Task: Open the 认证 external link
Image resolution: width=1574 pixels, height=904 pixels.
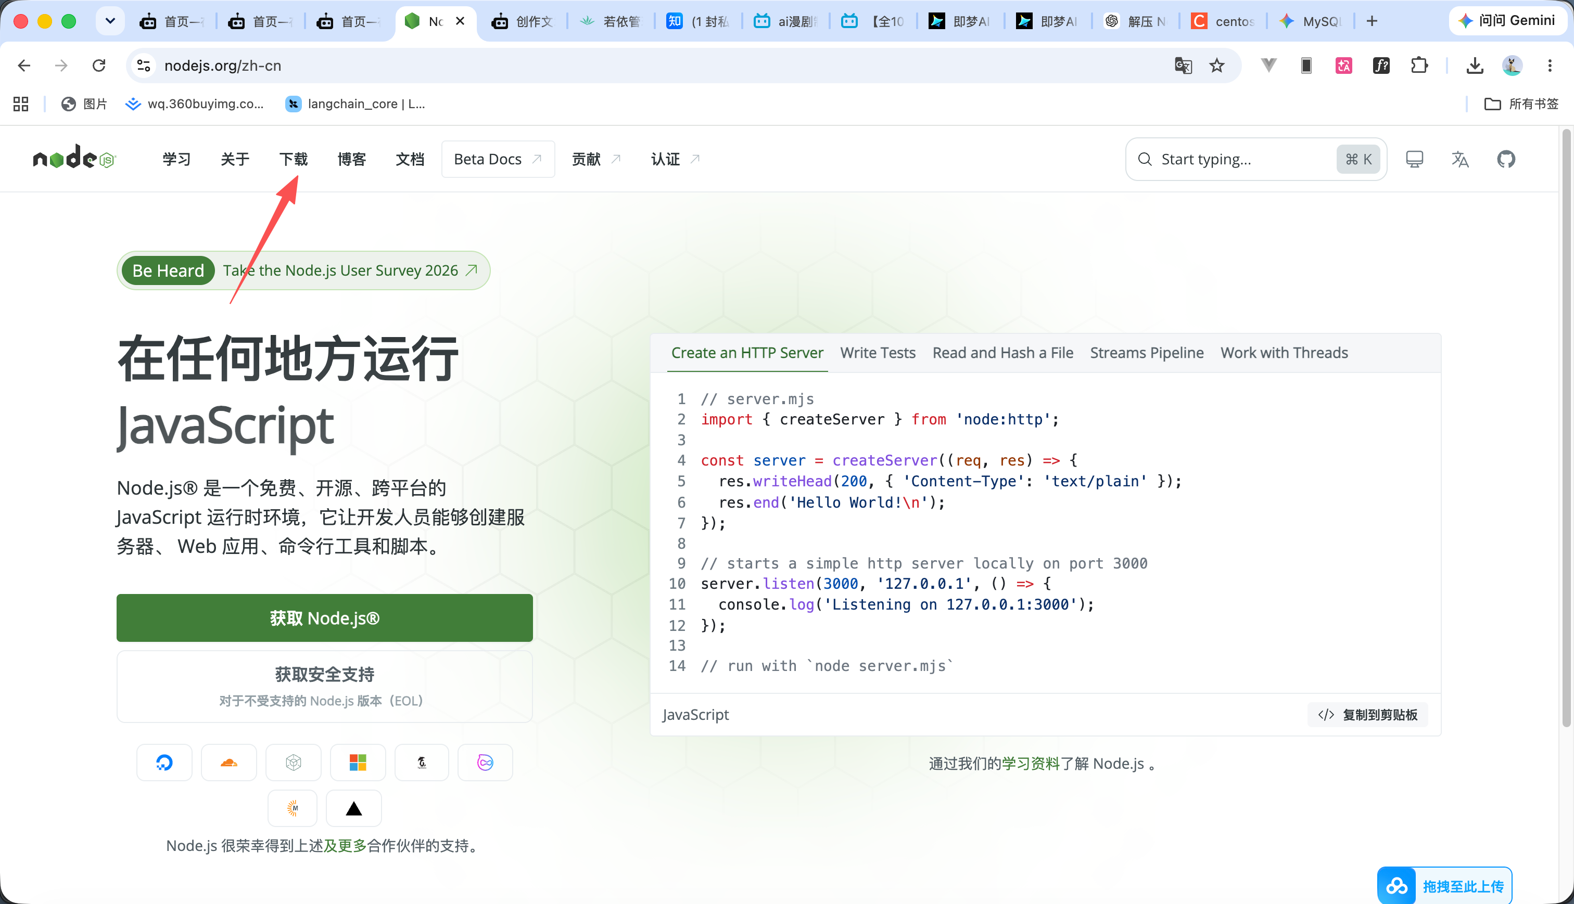Action: [676, 159]
